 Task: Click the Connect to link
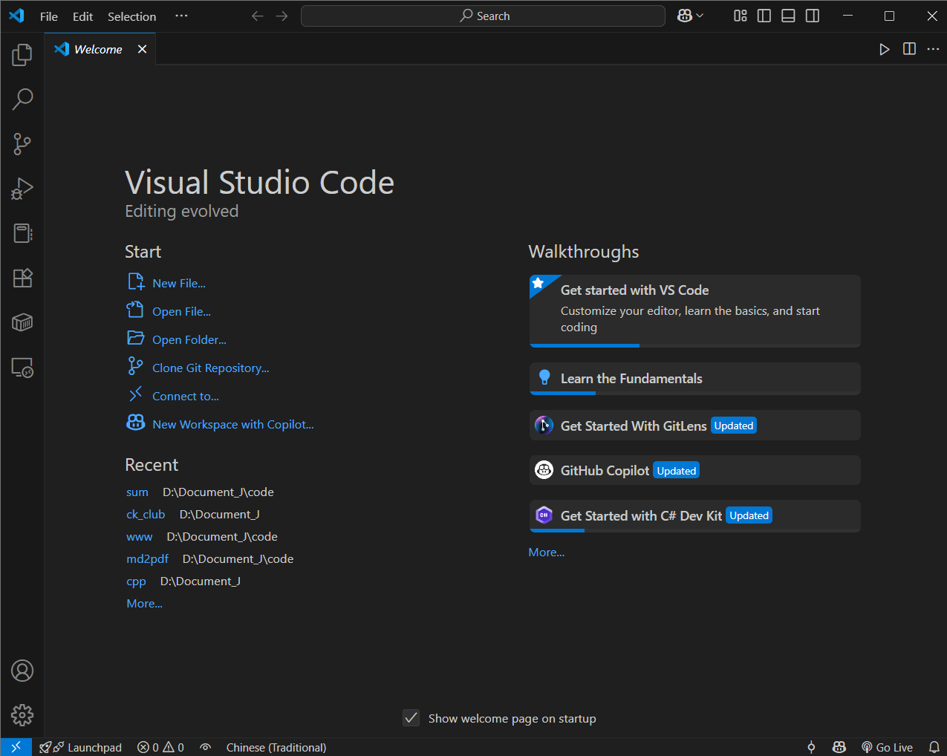(186, 396)
